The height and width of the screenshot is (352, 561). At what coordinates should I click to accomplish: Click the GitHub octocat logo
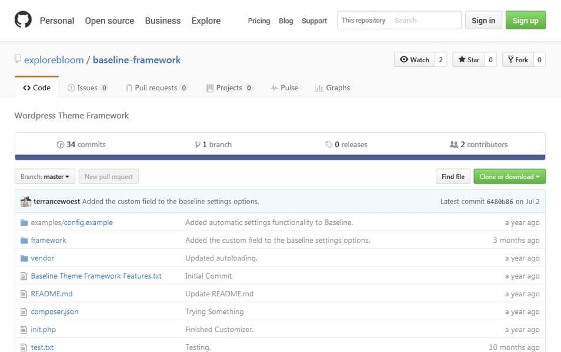click(x=23, y=19)
